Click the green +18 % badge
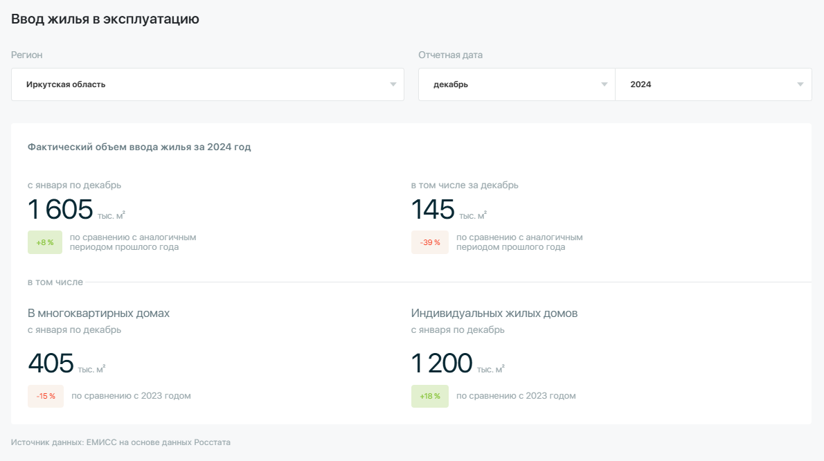Screen dimensions: 824x461 pyautogui.click(x=429, y=396)
